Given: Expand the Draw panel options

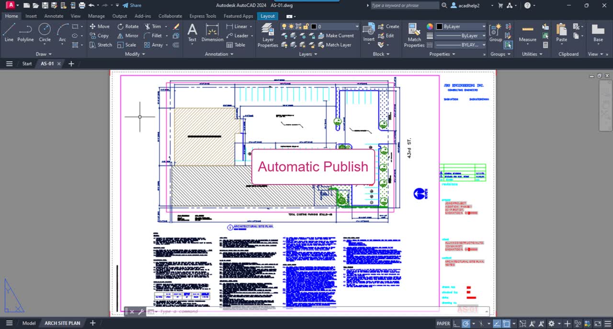Looking at the screenshot, I should click(x=44, y=54).
